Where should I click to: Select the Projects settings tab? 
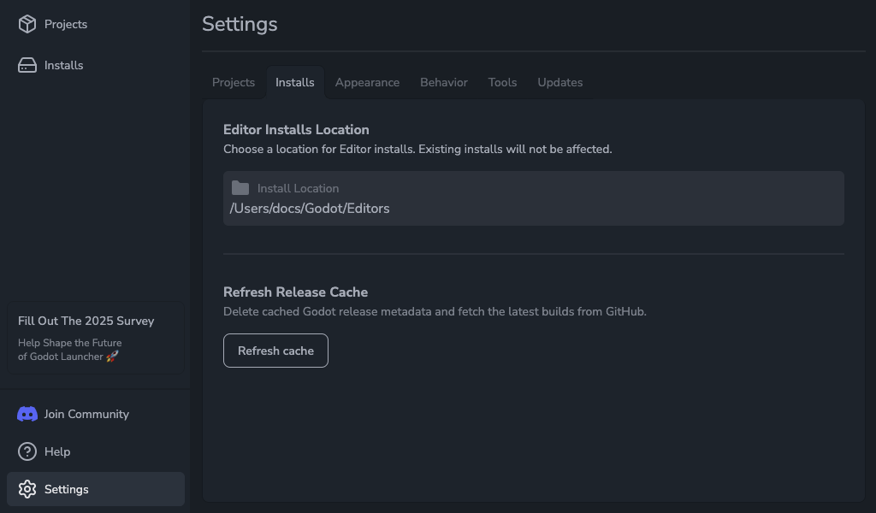pyautogui.click(x=233, y=82)
